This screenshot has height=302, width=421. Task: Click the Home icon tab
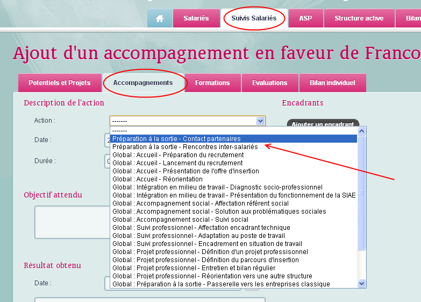[x=160, y=18]
